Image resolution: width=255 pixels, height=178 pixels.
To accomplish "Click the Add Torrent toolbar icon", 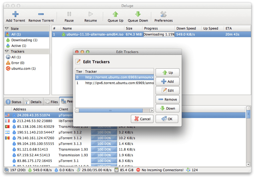I will pyautogui.click(x=15, y=14).
